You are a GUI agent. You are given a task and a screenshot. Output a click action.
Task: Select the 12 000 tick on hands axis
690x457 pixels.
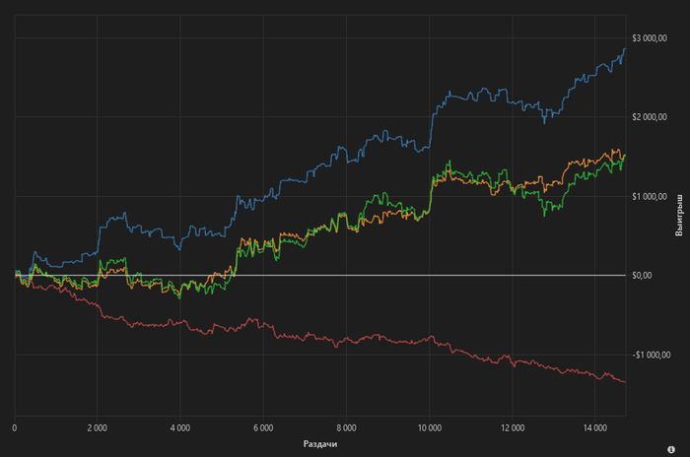513,428
